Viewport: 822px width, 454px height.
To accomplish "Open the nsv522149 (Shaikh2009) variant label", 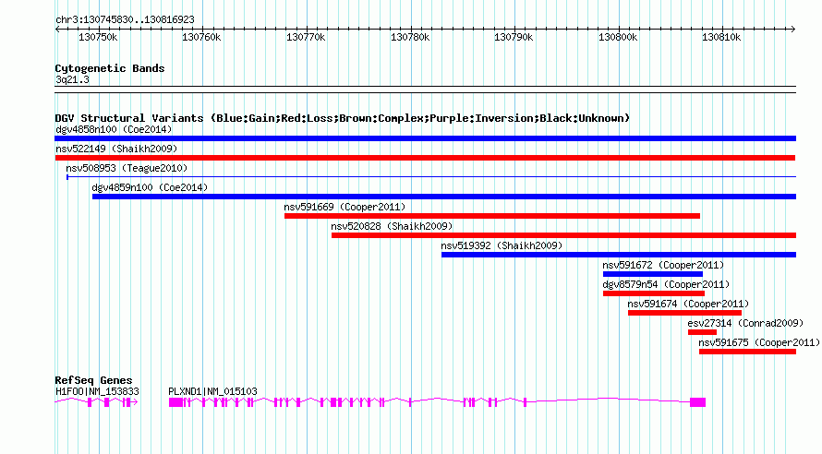I will [x=116, y=149].
